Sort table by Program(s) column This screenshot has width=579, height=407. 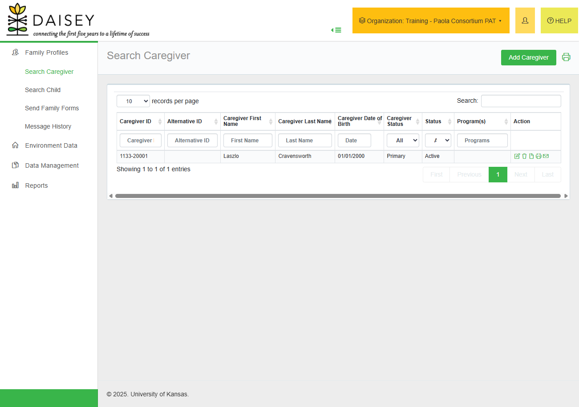(482, 121)
